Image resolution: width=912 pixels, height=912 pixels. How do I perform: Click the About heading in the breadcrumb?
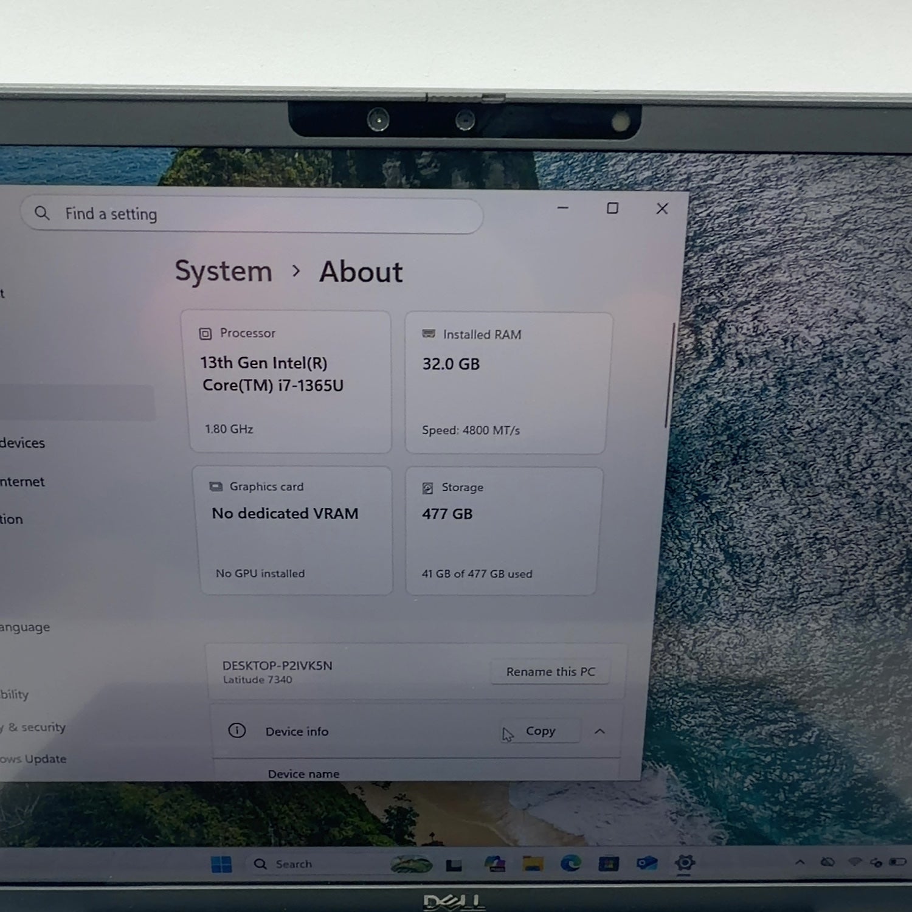[361, 272]
